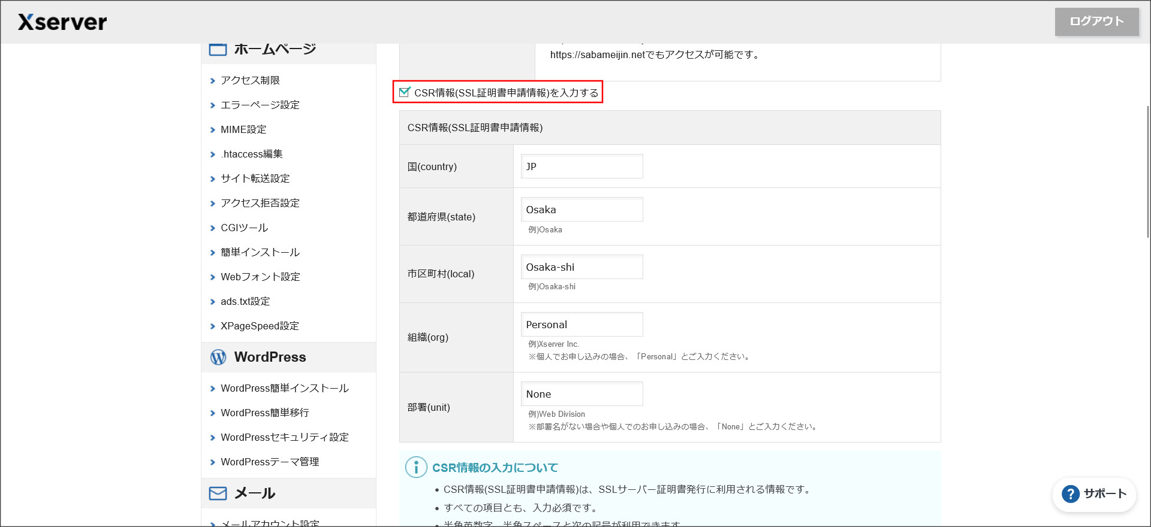Open WordPressセキュリティ設定 page
The width and height of the screenshot is (1151, 527).
pyautogui.click(x=284, y=437)
